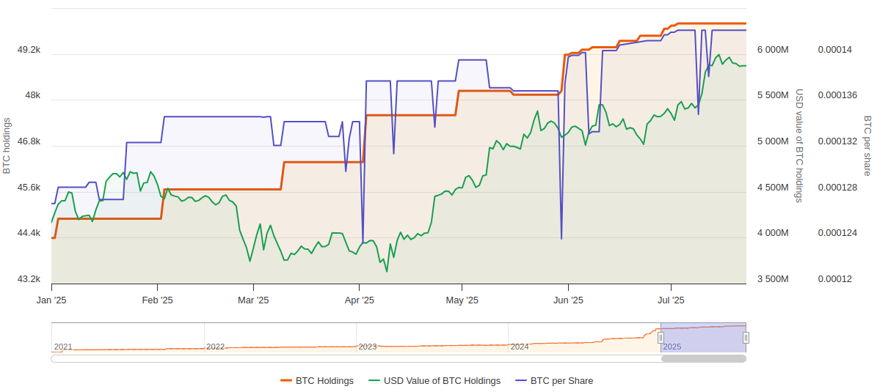Jump to 2022 in the navigator timeline

tap(216, 347)
